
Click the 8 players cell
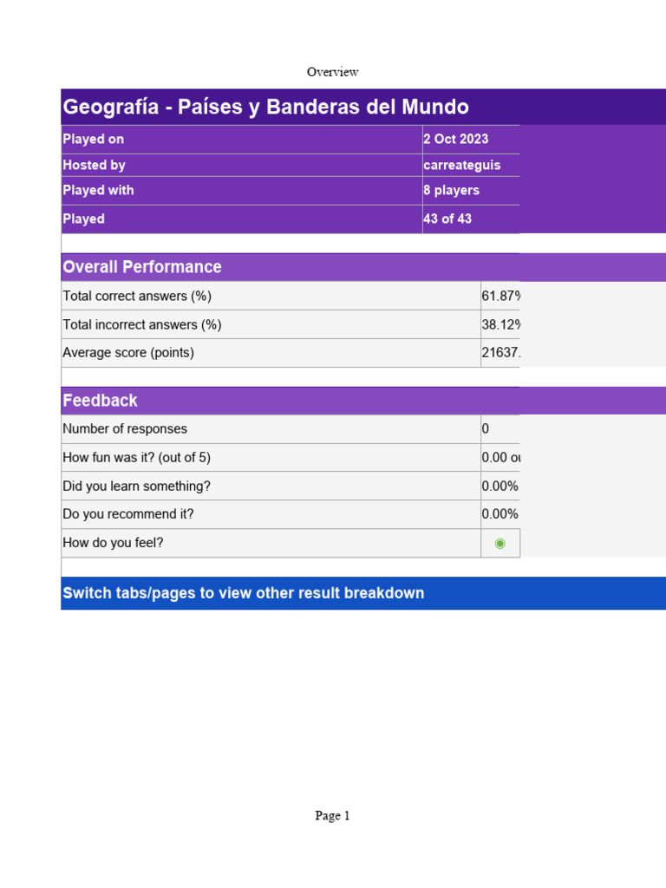[451, 190]
